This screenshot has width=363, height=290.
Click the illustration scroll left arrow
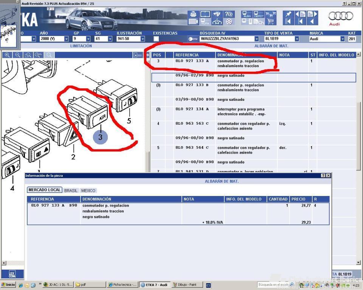(x=4, y=263)
